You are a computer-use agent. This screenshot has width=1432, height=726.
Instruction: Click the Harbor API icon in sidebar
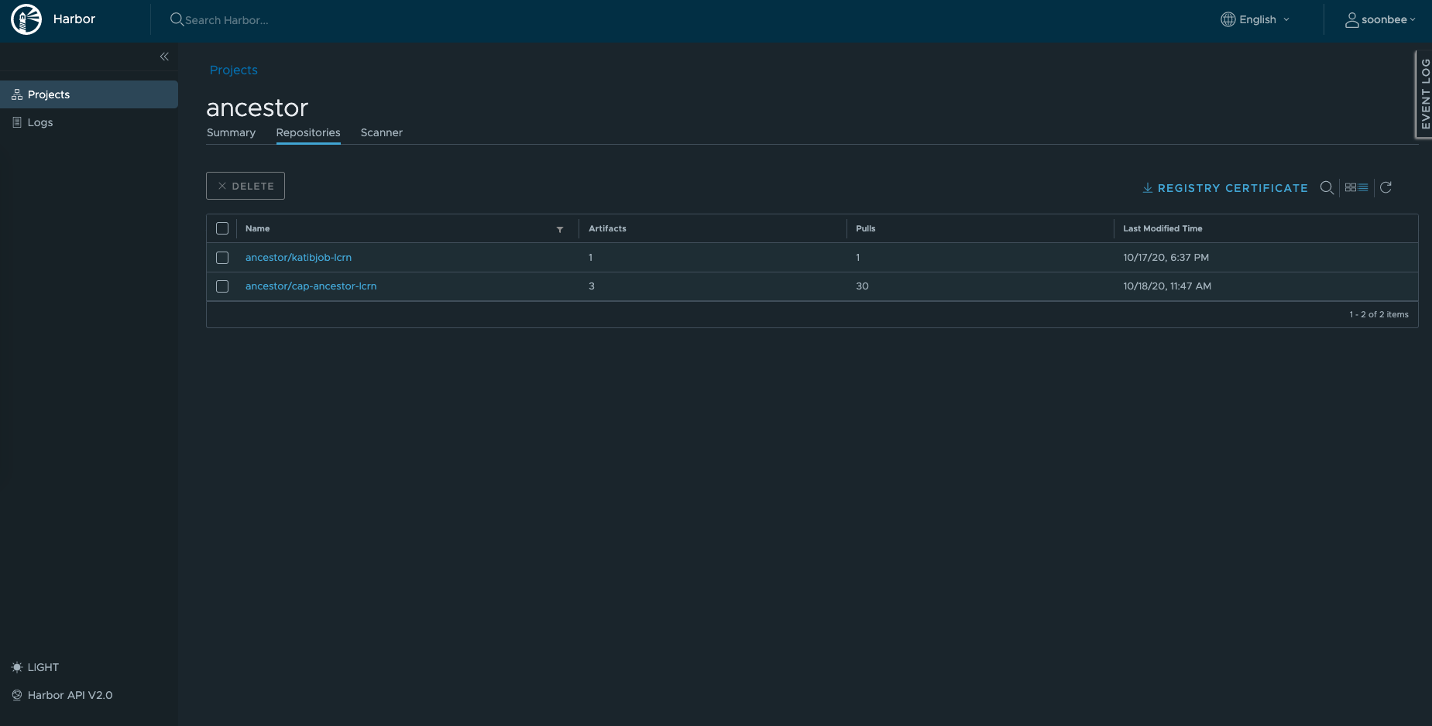click(17, 695)
